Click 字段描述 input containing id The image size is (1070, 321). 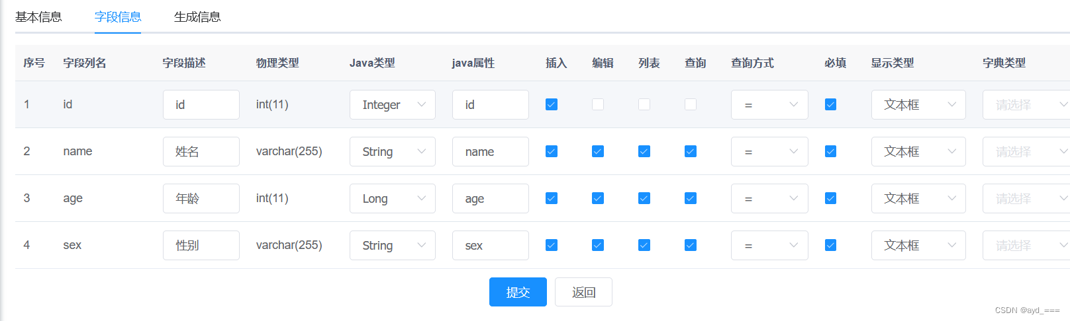coord(201,104)
